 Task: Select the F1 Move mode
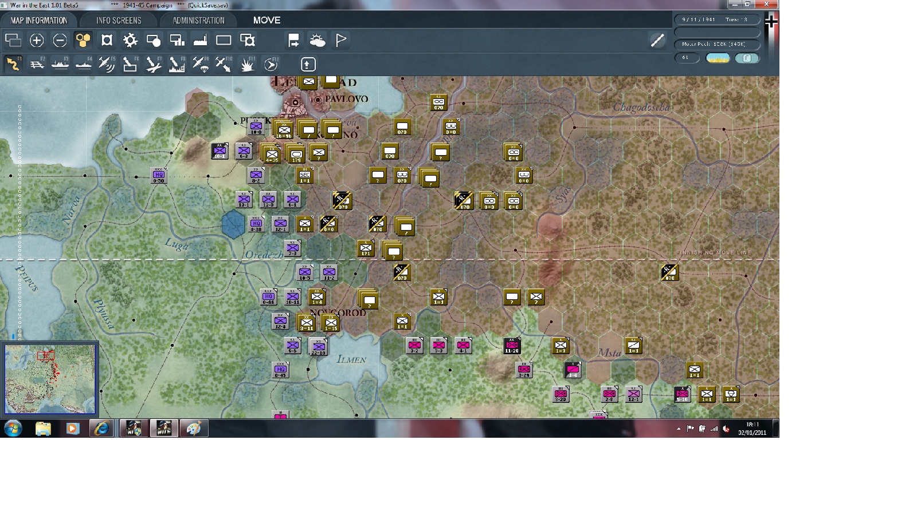coord(13,64)
